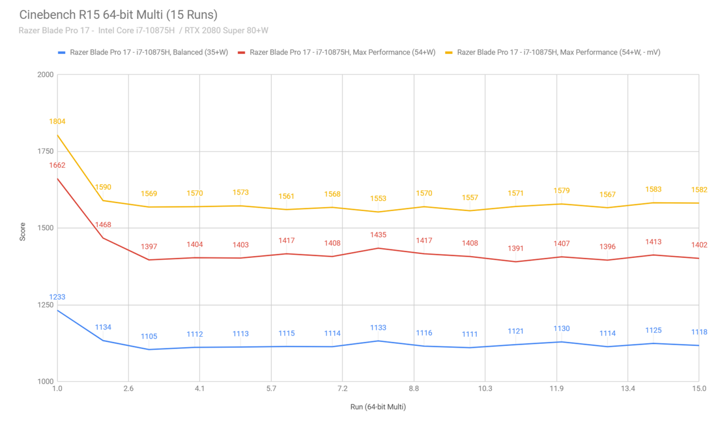
Task: Click the yellow undervolt legend swatch
Action: click(449, 52)
